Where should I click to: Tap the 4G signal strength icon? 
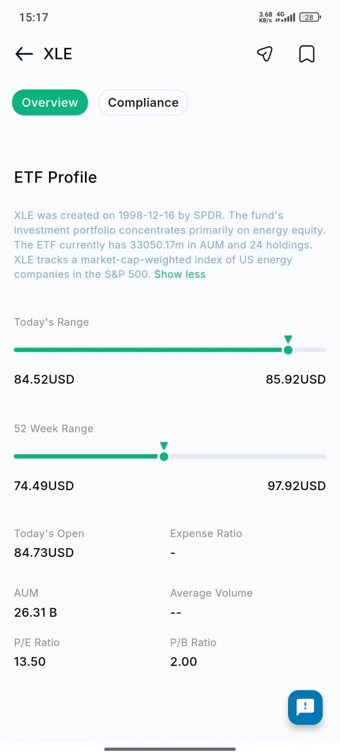(x=285, y=17)
